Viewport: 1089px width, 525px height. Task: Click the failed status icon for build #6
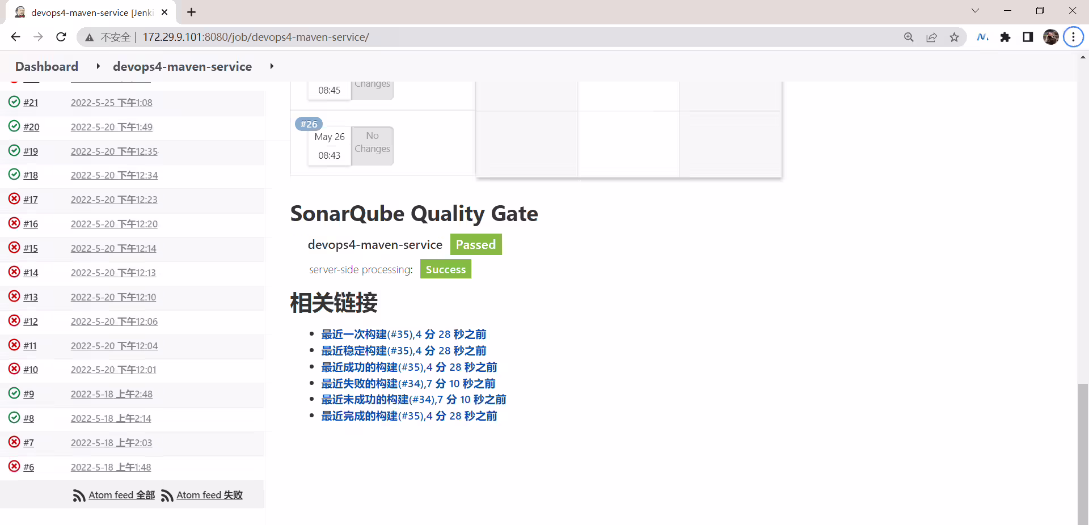pyautogui.click(x=14, y=466)
